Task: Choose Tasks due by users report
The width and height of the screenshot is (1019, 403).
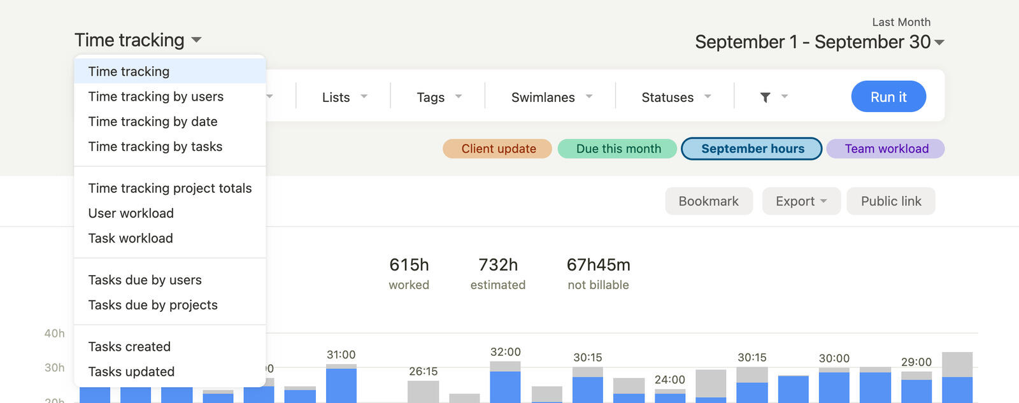Action: click(169, 280)
